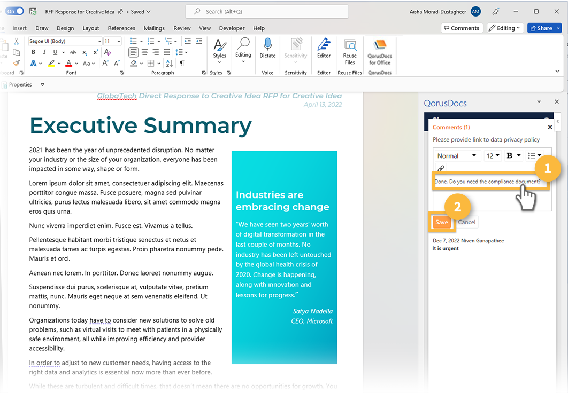Click the Format Painter brush icon
This screenshot has width=568, height=393.
pyautogui.click(x=16, y=63)
